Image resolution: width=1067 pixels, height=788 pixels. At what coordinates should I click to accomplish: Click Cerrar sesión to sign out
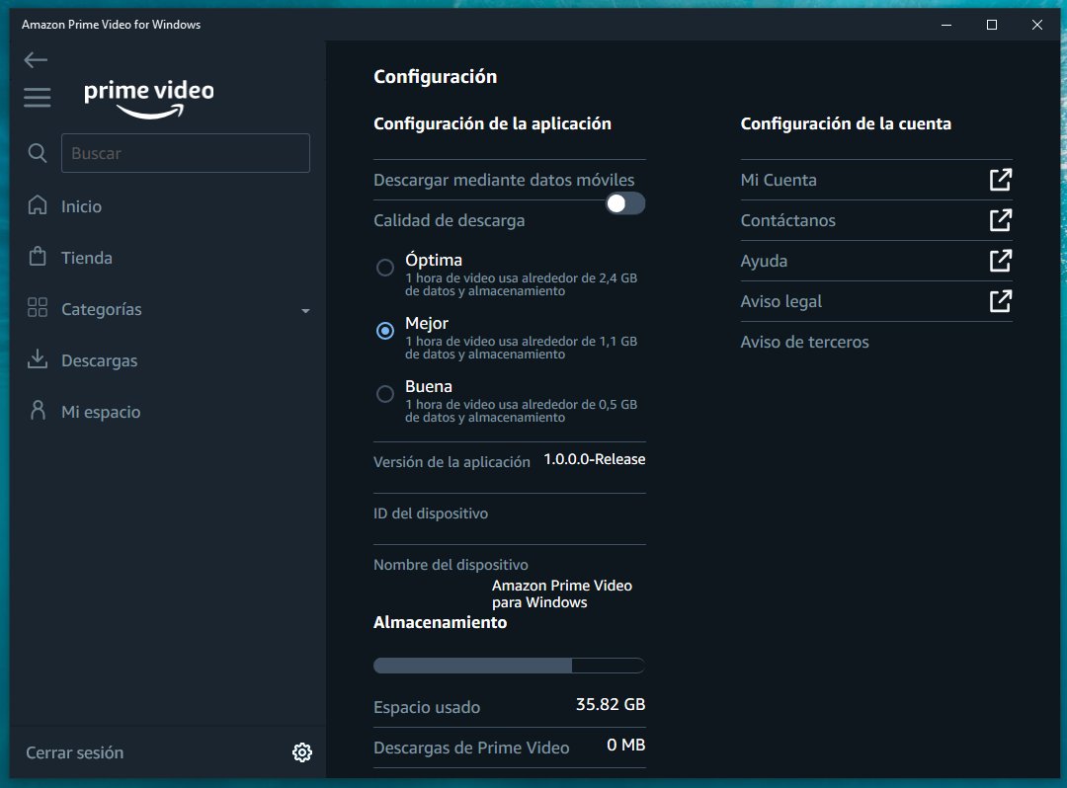tap(75, 752)
